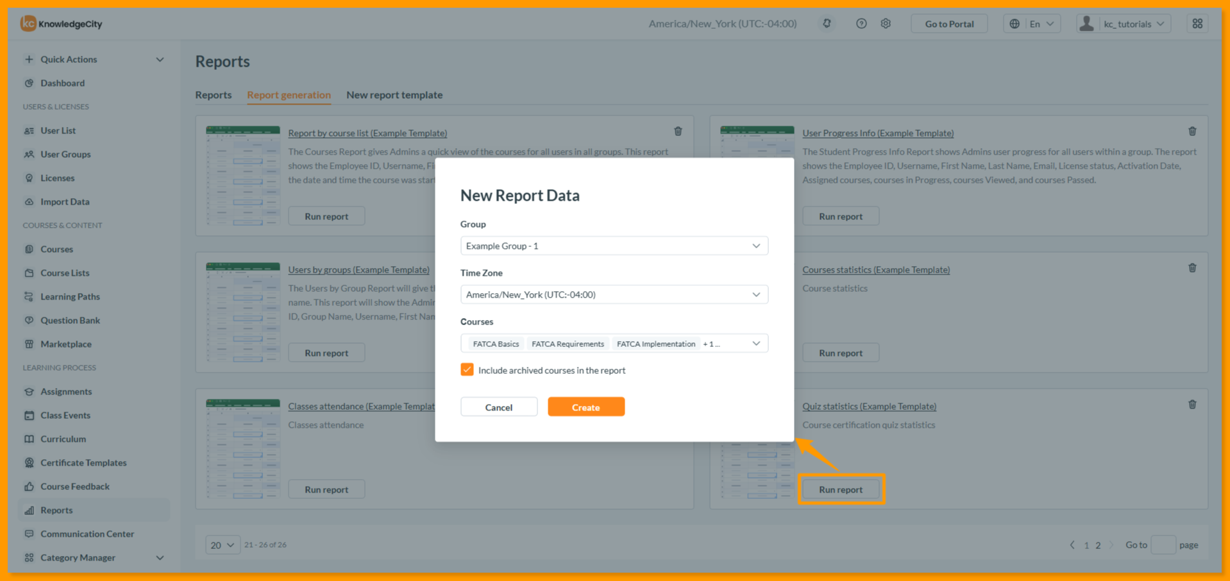Viewport: 1230px width, 581px height.
Task: Click the previous page arrow
Action: (1072, 544)
